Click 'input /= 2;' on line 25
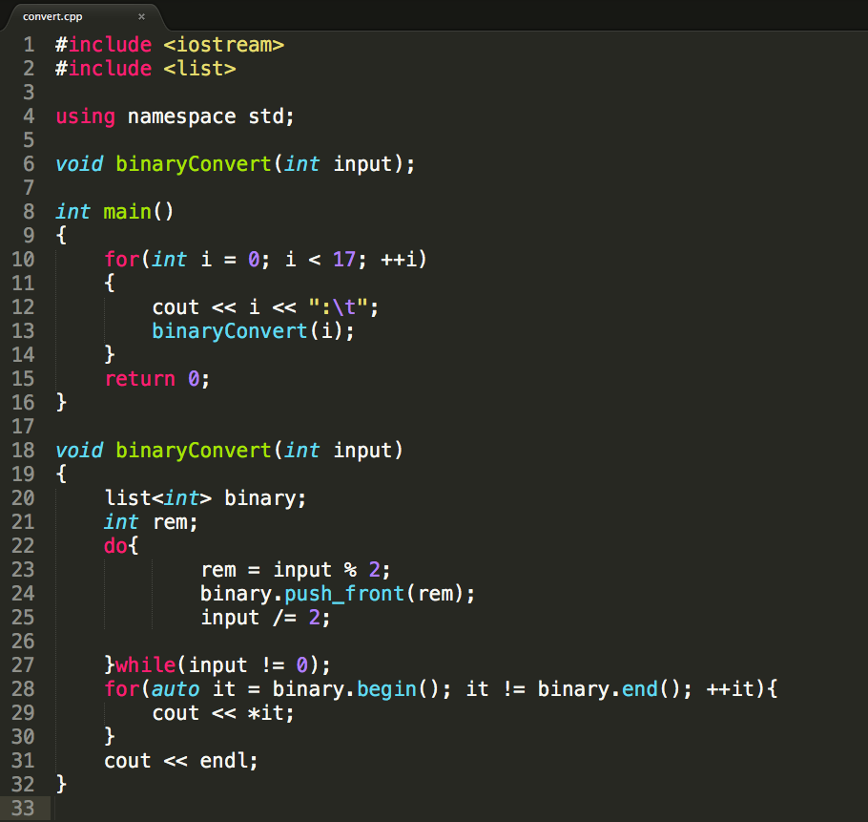Screen dimensions: 868x822 click(x=266, y=618)
